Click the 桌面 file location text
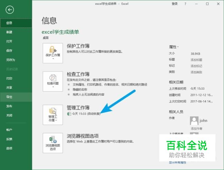 pyautogui.click(x=46, y=38)
